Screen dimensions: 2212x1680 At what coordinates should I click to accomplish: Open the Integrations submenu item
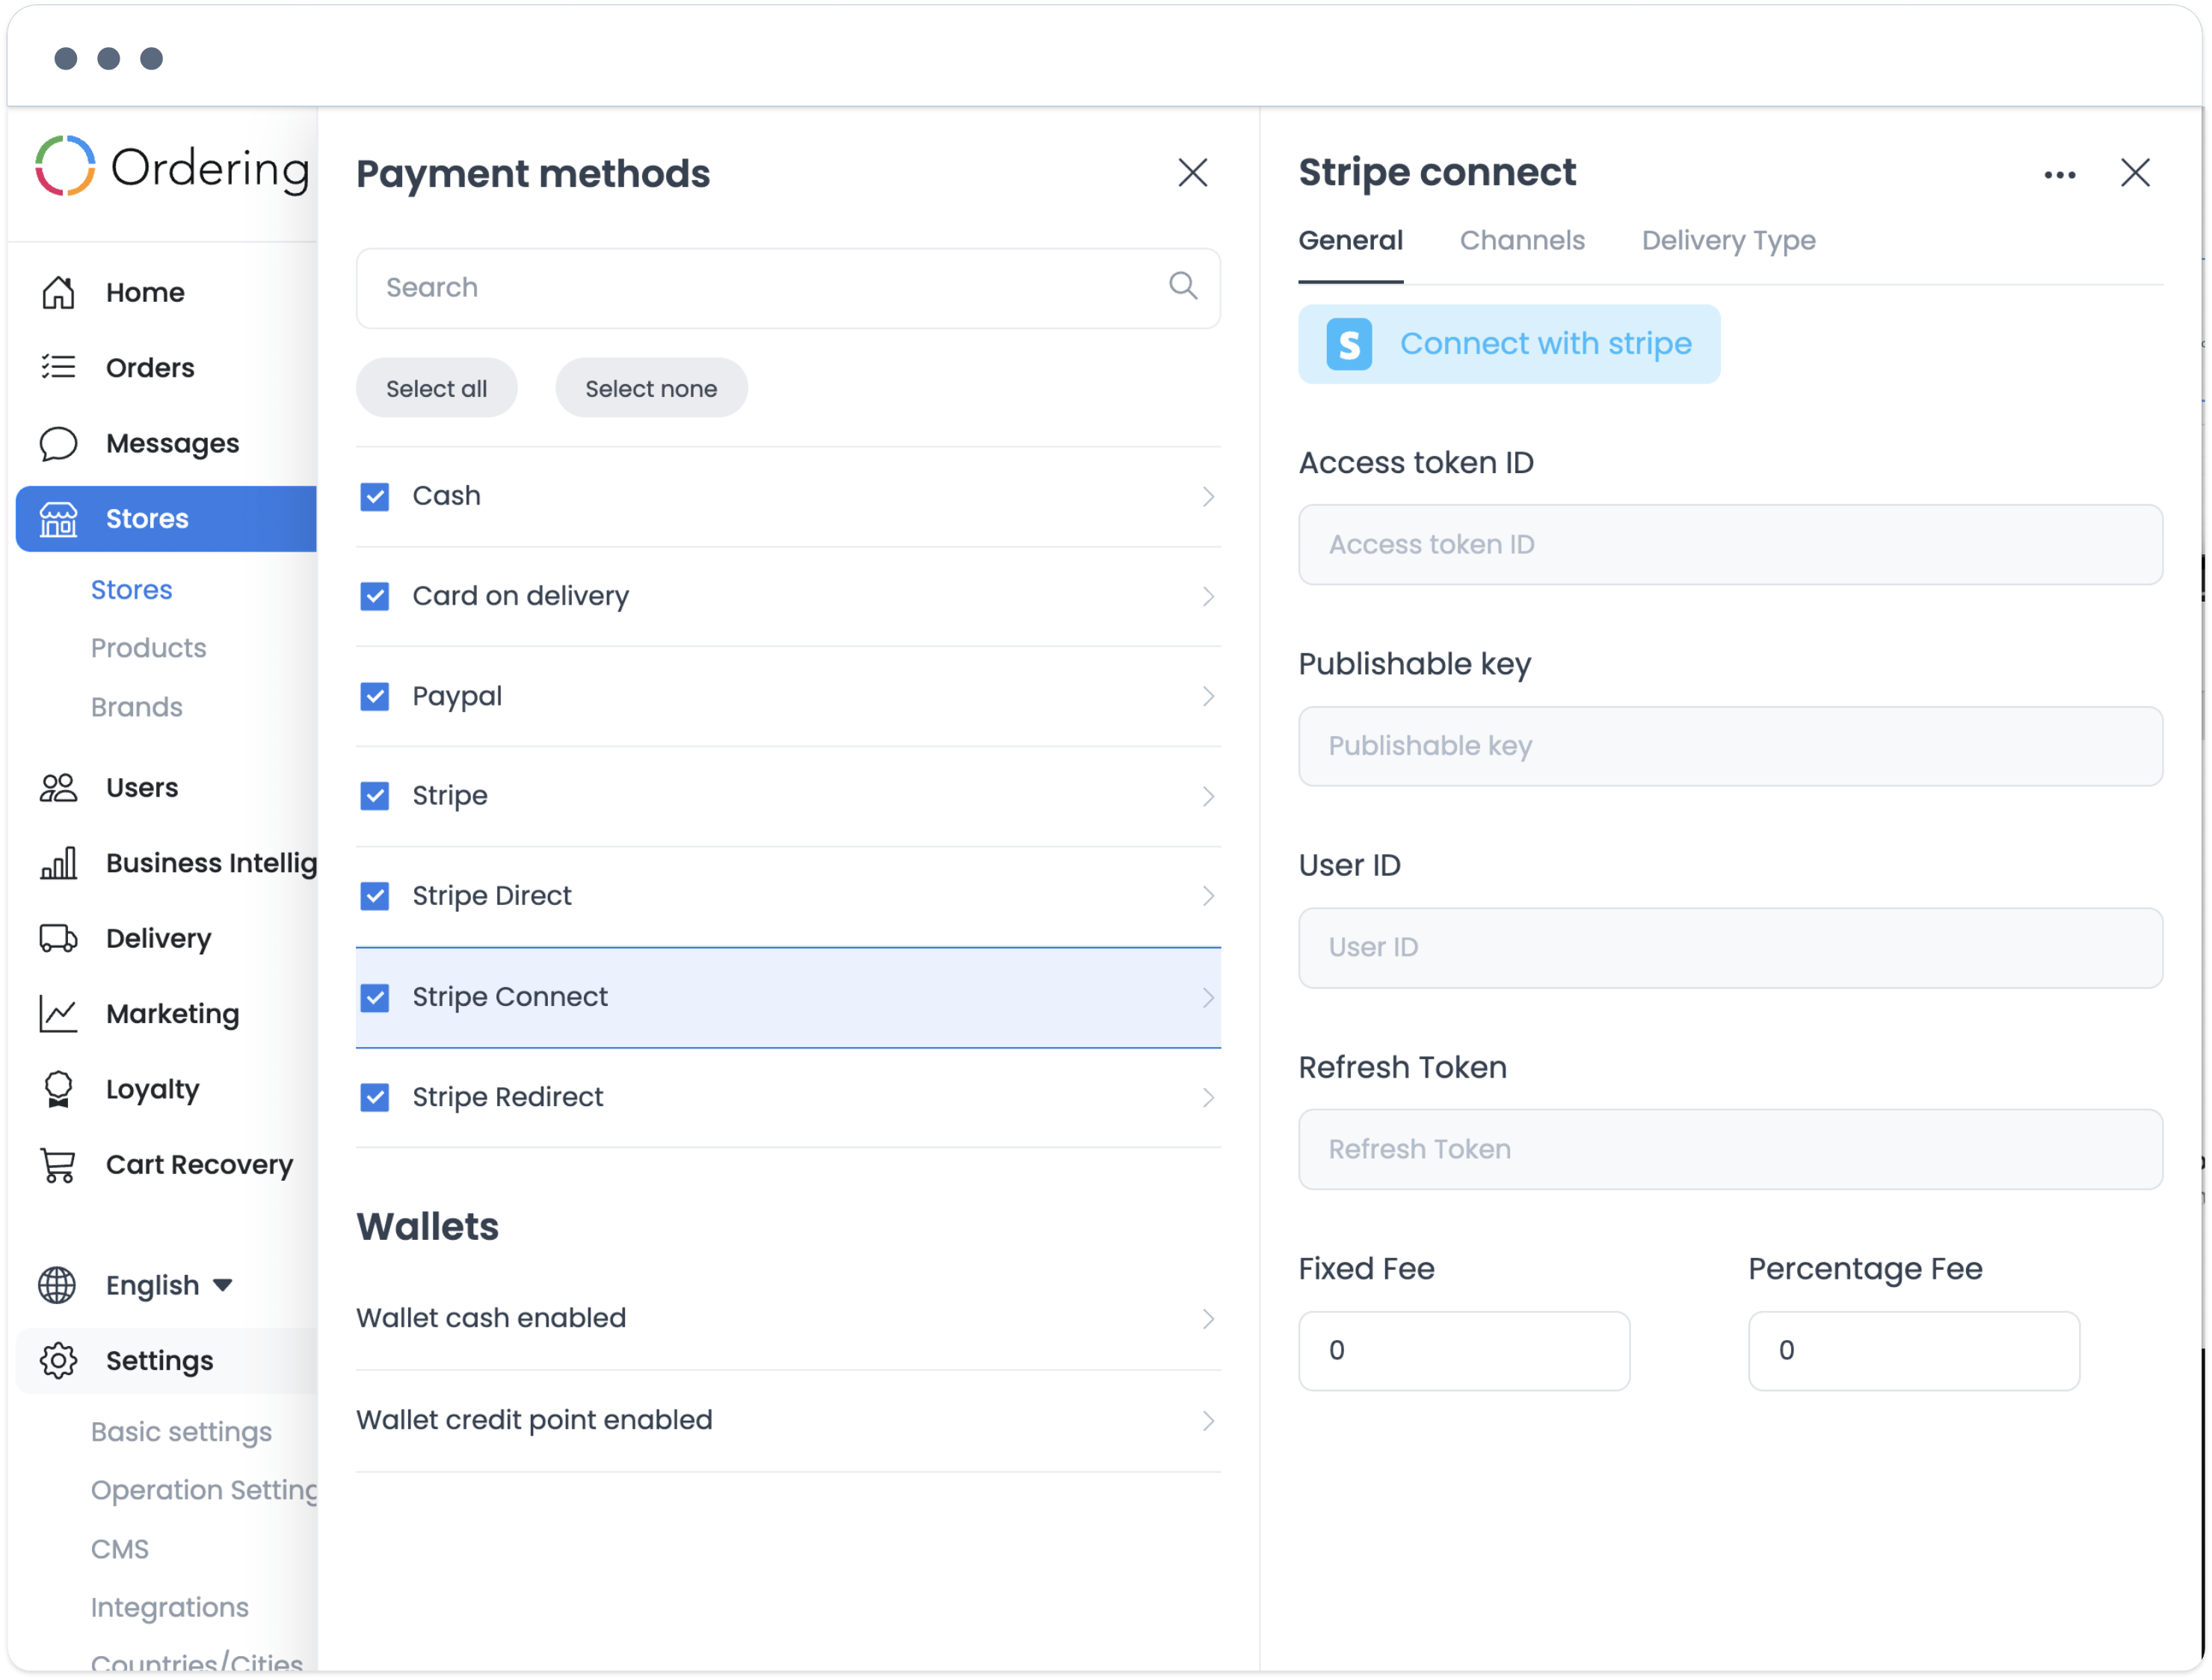(x=169, y=1607)
